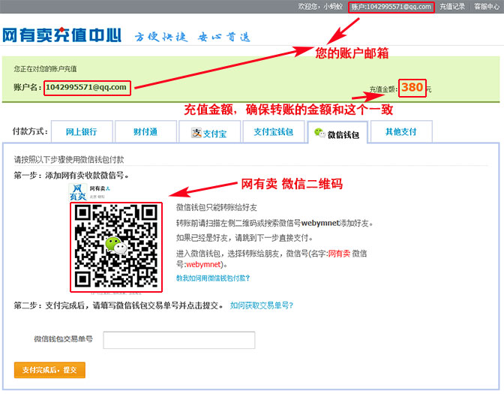Click the recharge amount 380 value

[412, 87]
